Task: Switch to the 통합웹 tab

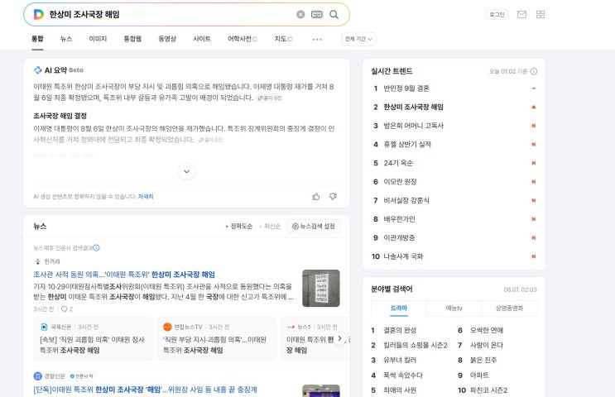Action: 132,39
